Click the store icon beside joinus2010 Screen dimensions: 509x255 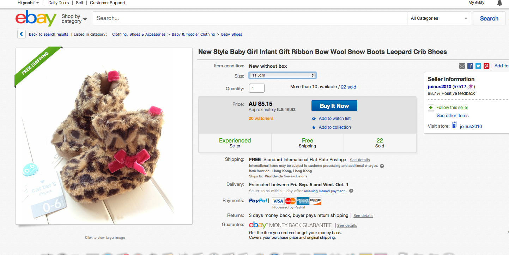tap(454, 126)
